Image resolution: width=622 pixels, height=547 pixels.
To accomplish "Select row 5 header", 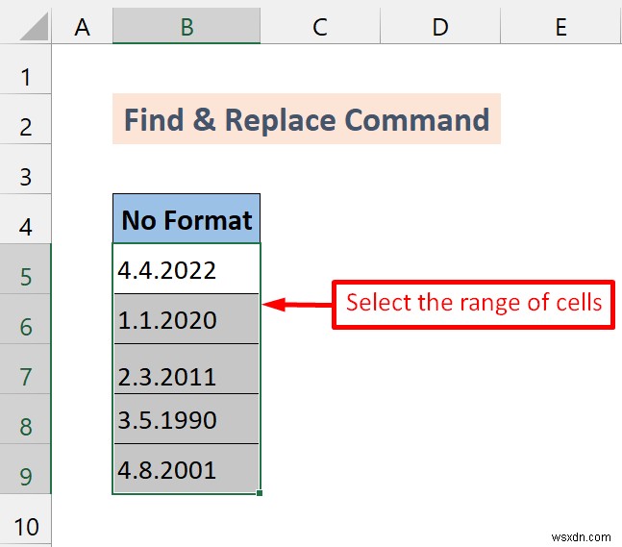I will point(25,269).
